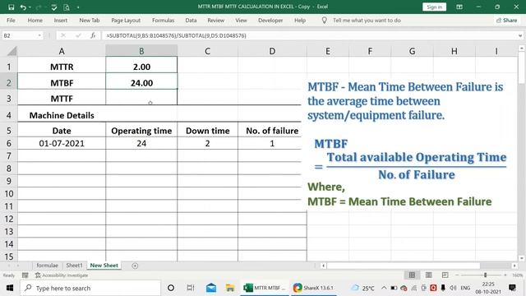
Task: Switch to the formulae sheet tab
Action: pyautogui.click(x=48, y=265)
